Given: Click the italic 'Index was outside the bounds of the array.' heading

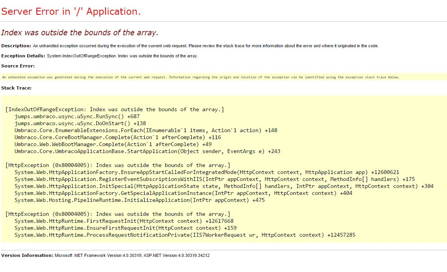Looking at the screenshot, I should 80,33.
